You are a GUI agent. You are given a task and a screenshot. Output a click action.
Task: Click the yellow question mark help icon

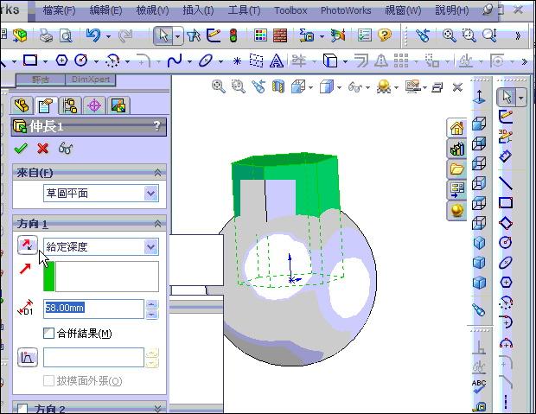(385, 35)
